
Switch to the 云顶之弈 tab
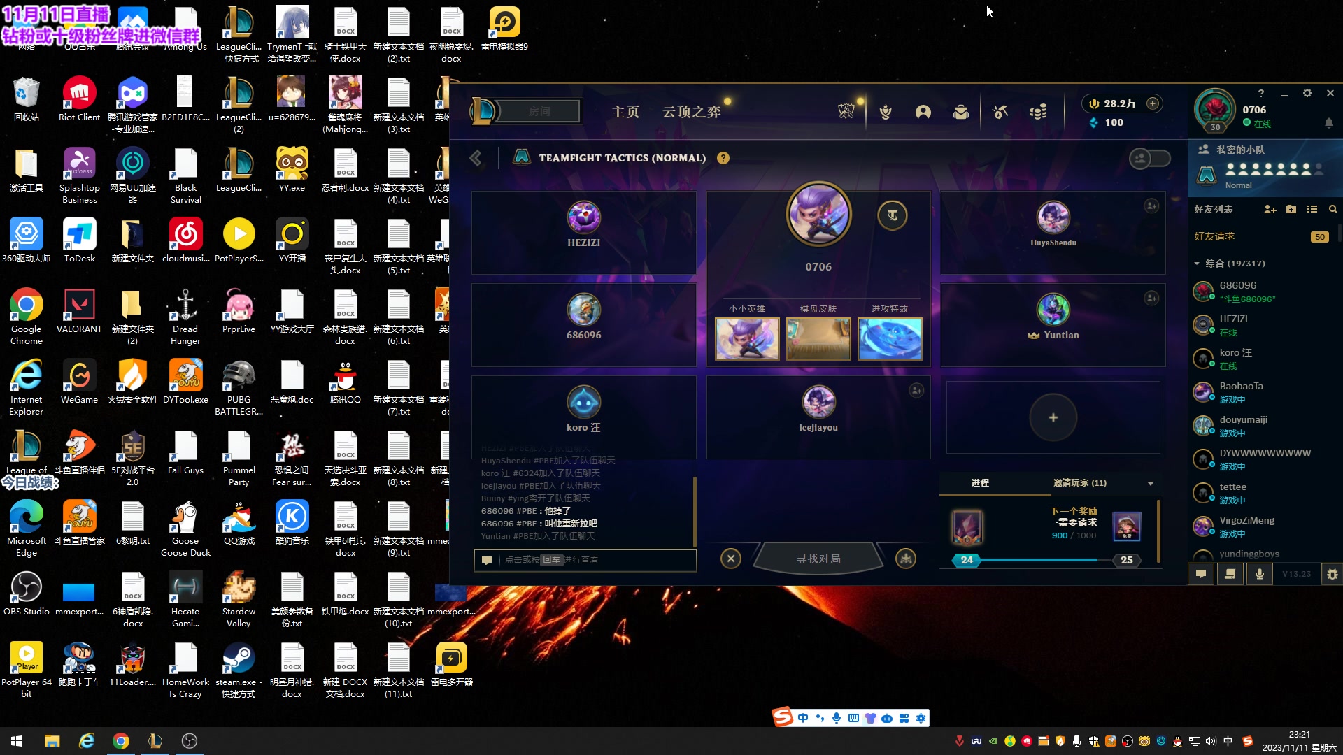[691, 112]
